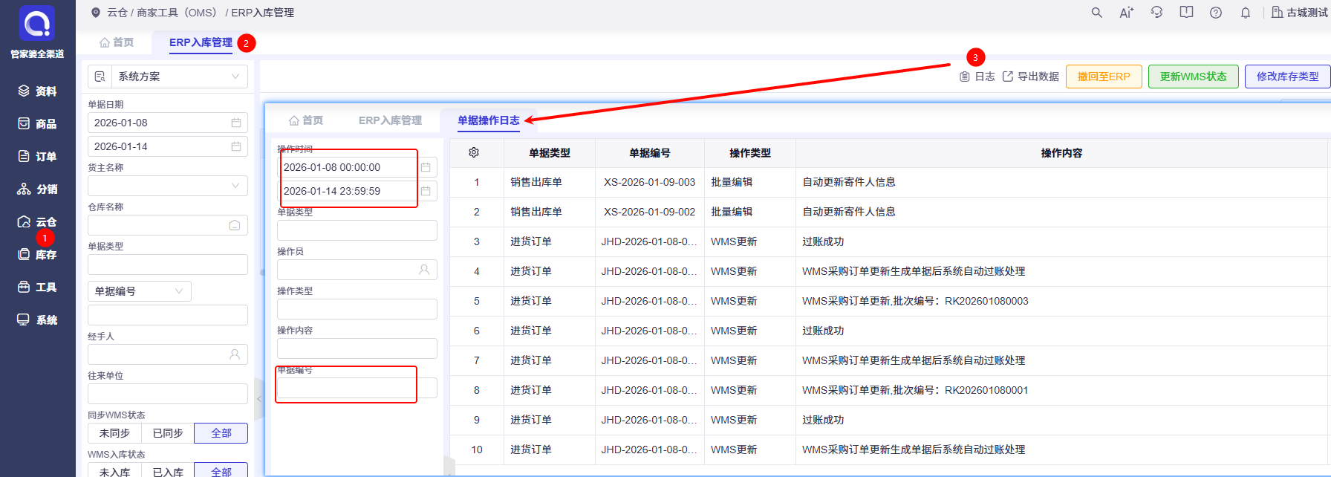The width and height of the screenshot is (1331, 477).
Task: Click 撤回至ERP button
Action: 1104,77
